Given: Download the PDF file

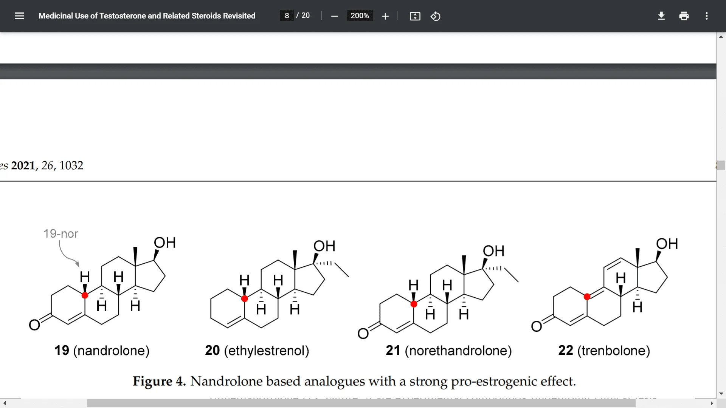Looking at the screenshot, I should pos(661,16).
